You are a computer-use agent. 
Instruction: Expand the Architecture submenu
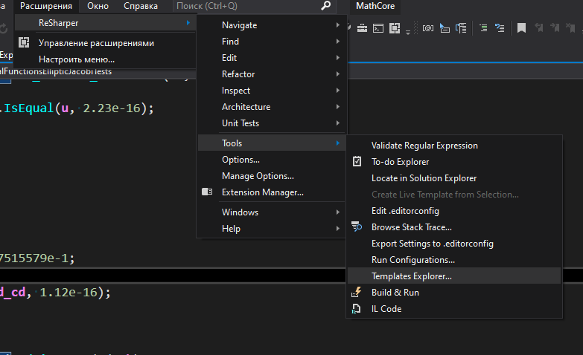click(x=272, y=107)
